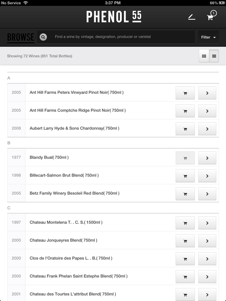Focus the wine search input field
The width and height of the screenshot is (226, 301).
(121, 37)
